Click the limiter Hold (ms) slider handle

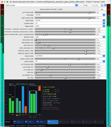tap(36, 72)
